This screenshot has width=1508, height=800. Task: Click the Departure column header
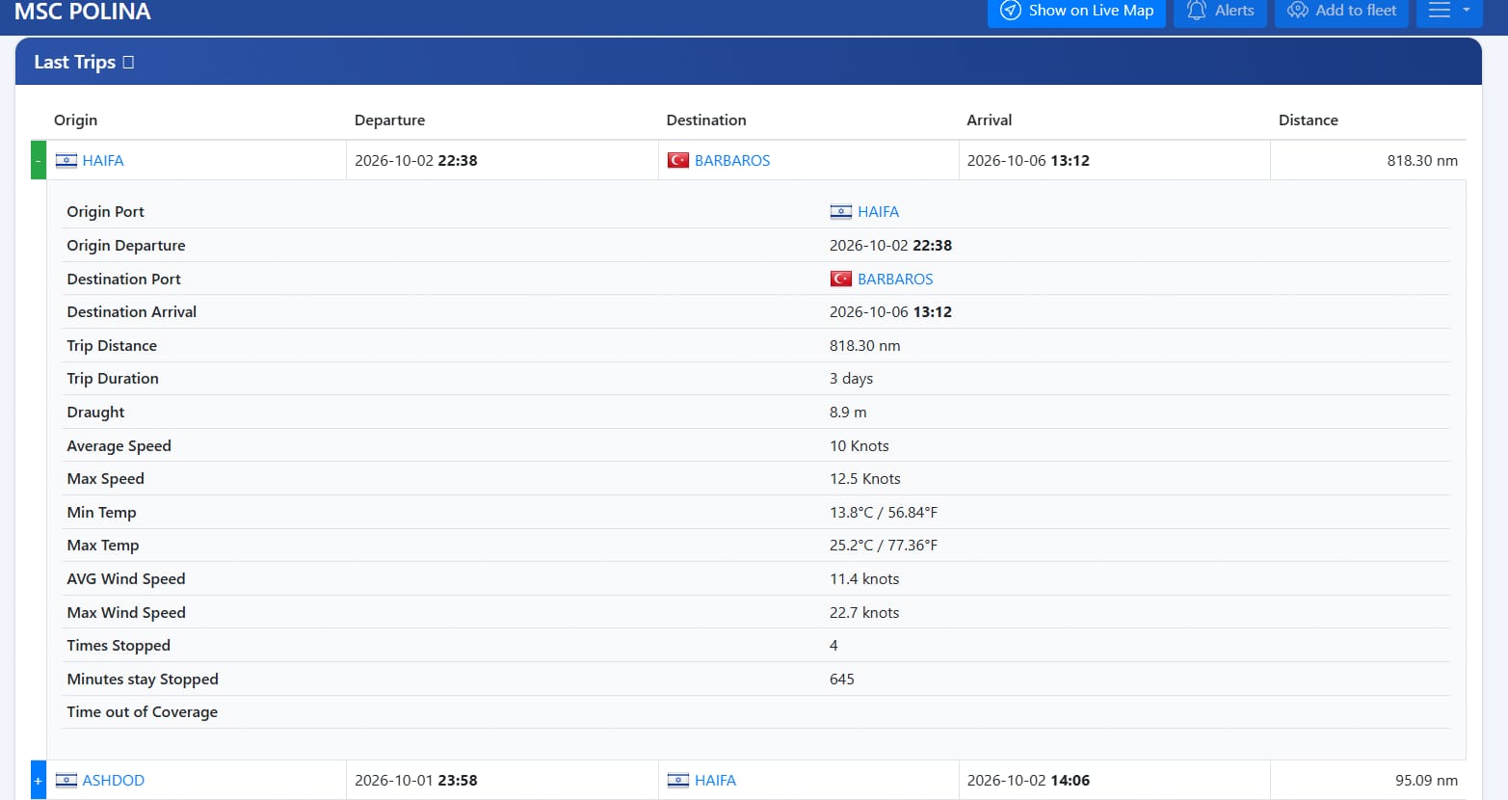point(389,120)
